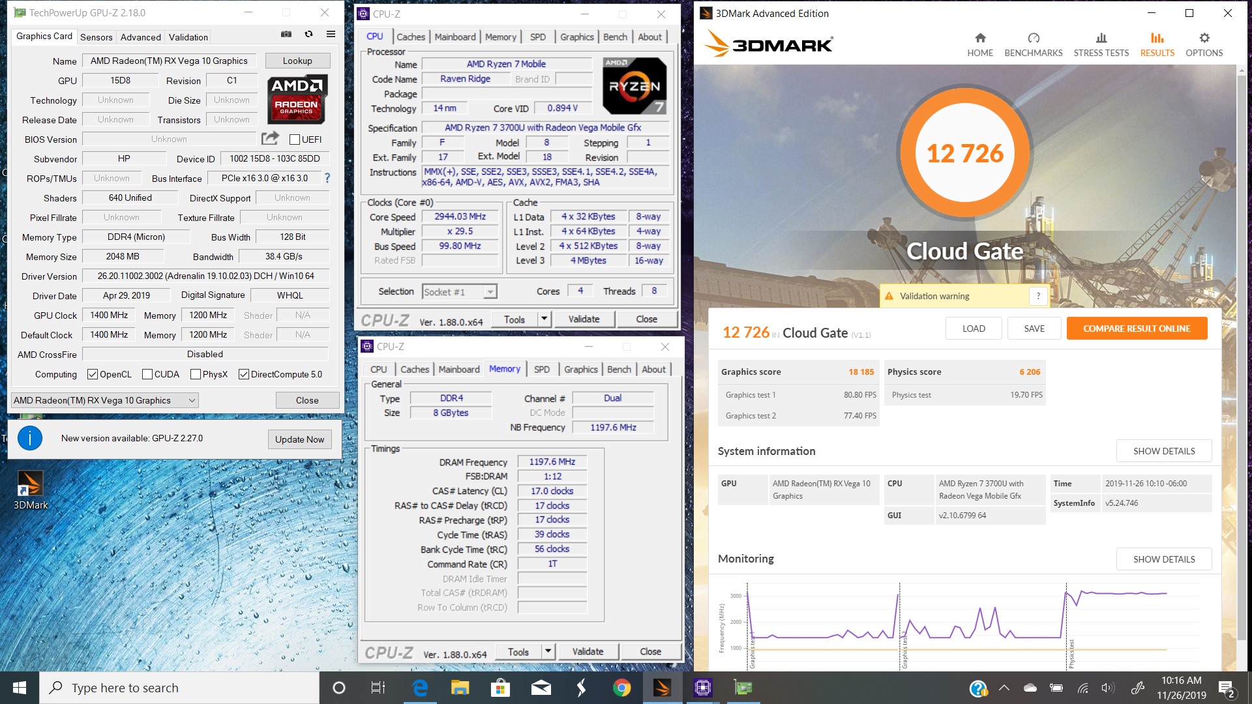Viewport: 1252px width, 704px height.
Task: Click the Lookup button in GPU-Z
Action: 297,61
